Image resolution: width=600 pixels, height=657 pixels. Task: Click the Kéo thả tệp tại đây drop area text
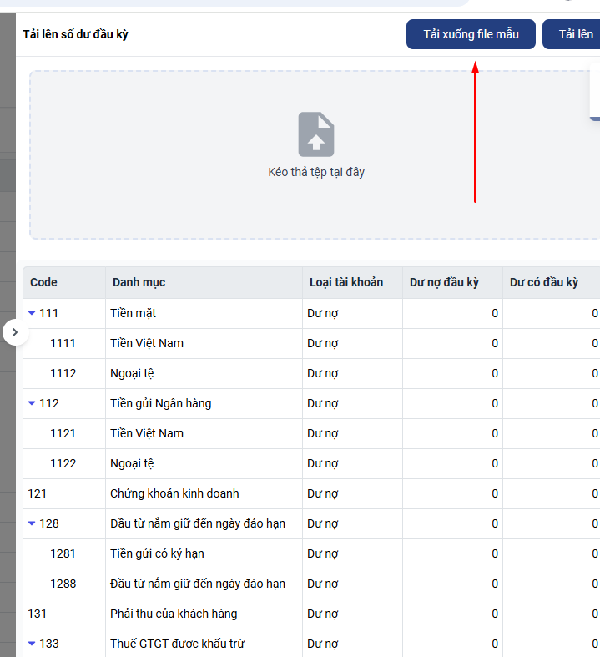coord(316,172)
